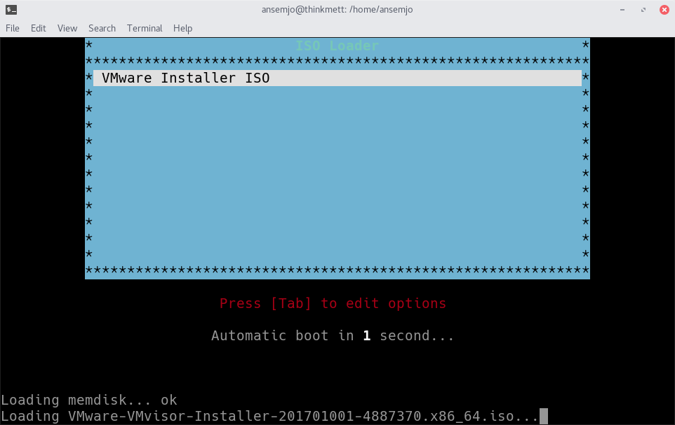Click the red Press [Tab] to edit options text
The width and height of the screenshot is (675, 425).
coord(333,303)
